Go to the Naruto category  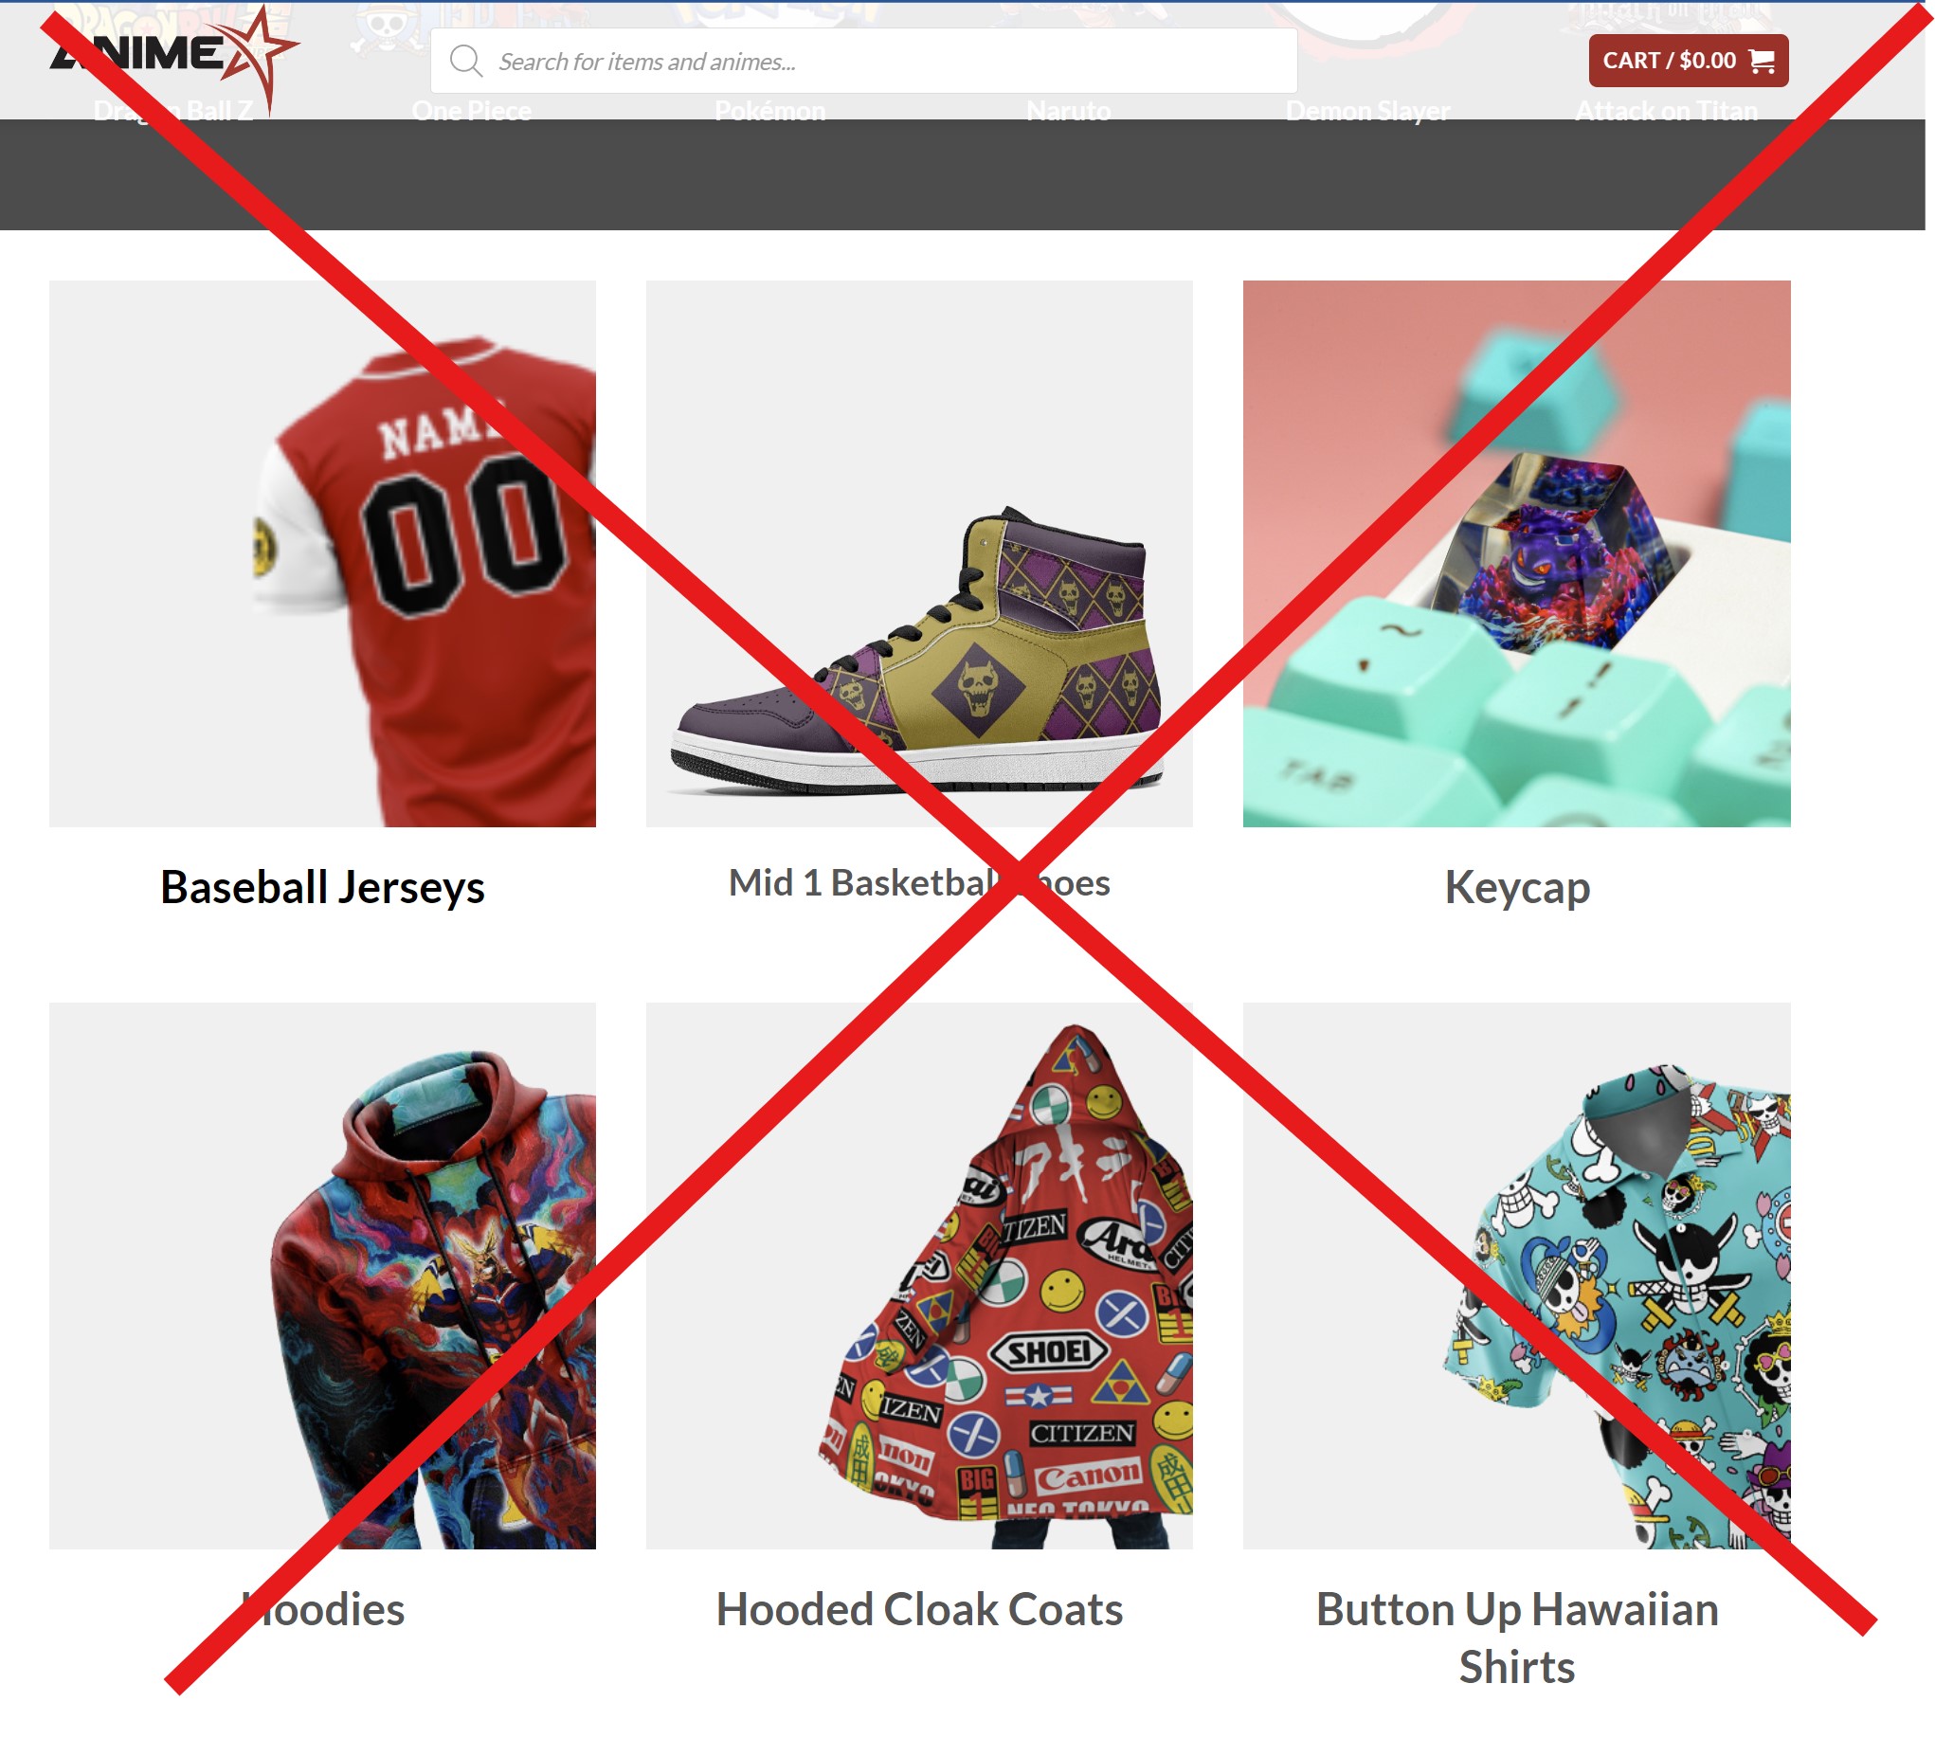[1068, 112]
